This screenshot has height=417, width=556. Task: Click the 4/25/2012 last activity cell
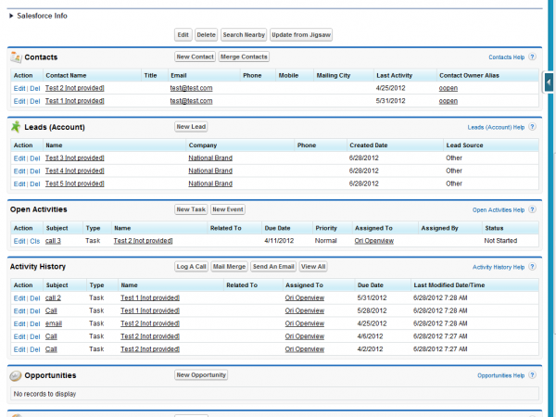(390, 88)
